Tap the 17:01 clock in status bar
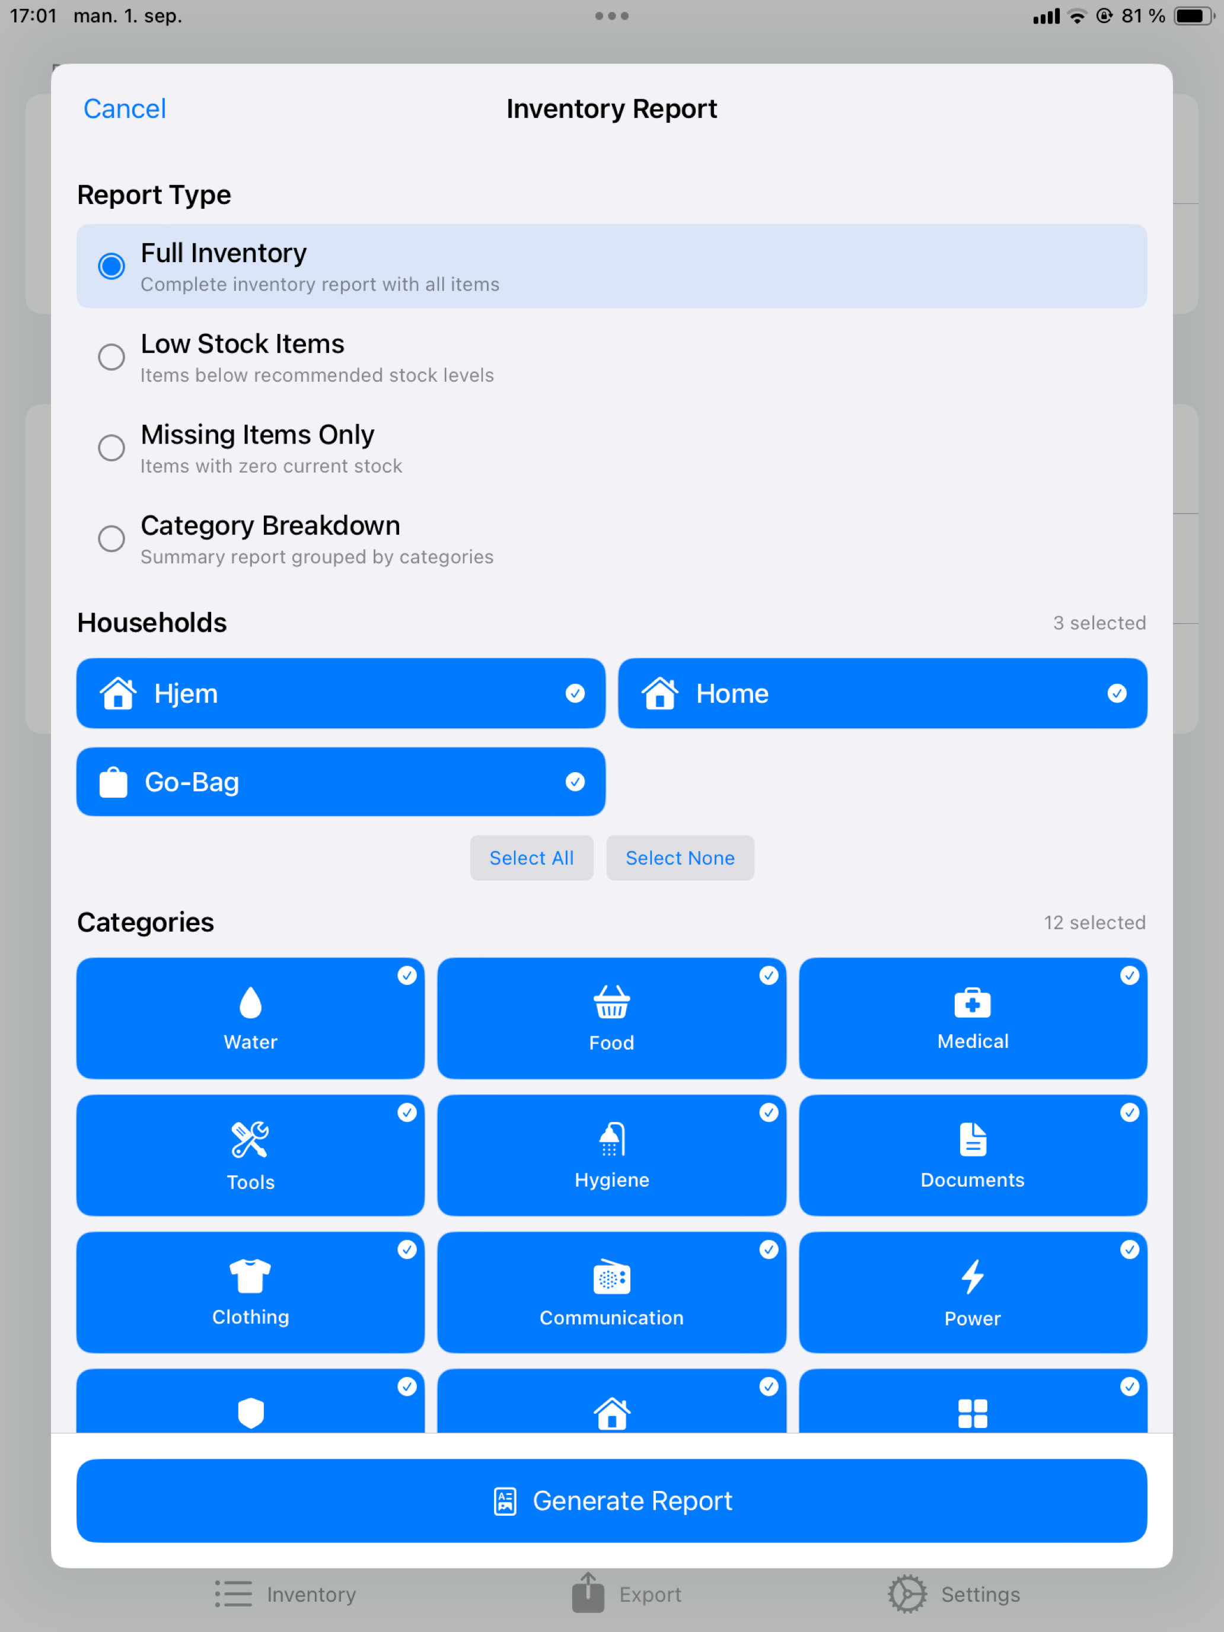The width and height of the screenshot is (1224, 1632). click(x=33, y=15)
